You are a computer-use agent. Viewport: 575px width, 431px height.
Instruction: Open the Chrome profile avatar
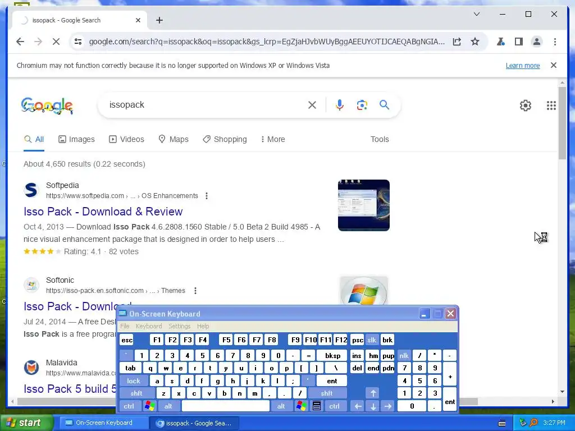[x=536, y=42]
